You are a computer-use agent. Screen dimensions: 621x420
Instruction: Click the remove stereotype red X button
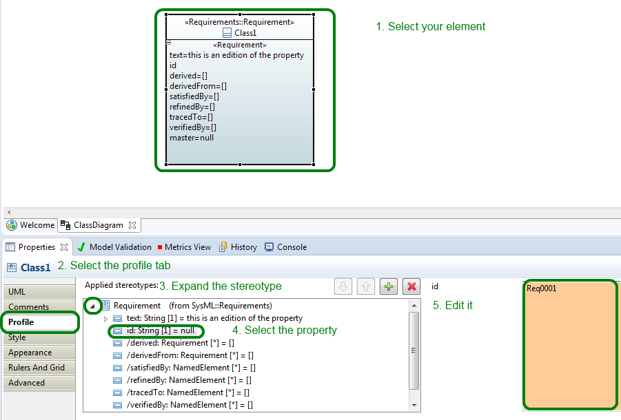coord(411,286)
